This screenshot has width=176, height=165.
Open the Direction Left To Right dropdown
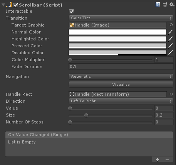[121, 101]
